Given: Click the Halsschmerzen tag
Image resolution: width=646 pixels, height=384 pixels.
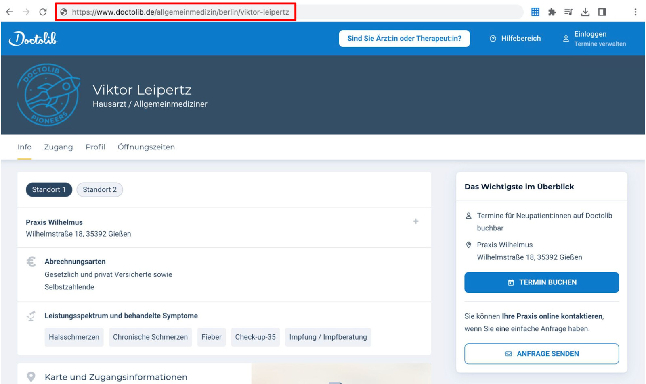Looking at the screenshot, I should pyautogui.click(x=74, y=337).
